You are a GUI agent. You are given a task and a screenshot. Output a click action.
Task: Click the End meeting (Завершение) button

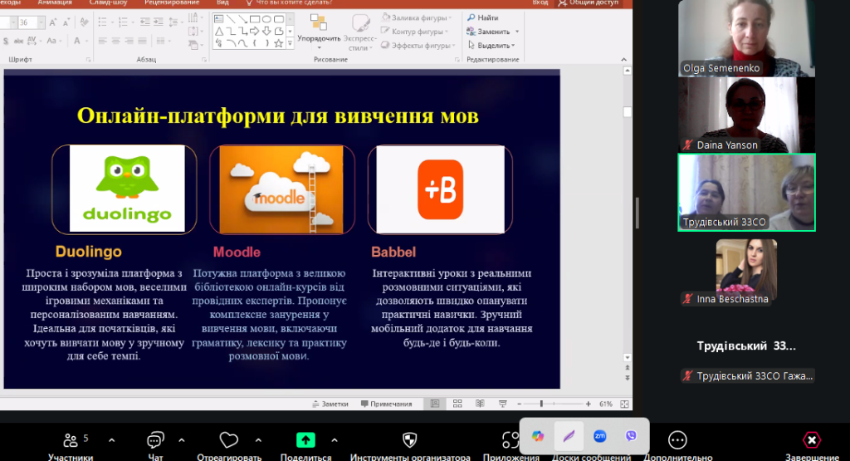tap(812, 440)
